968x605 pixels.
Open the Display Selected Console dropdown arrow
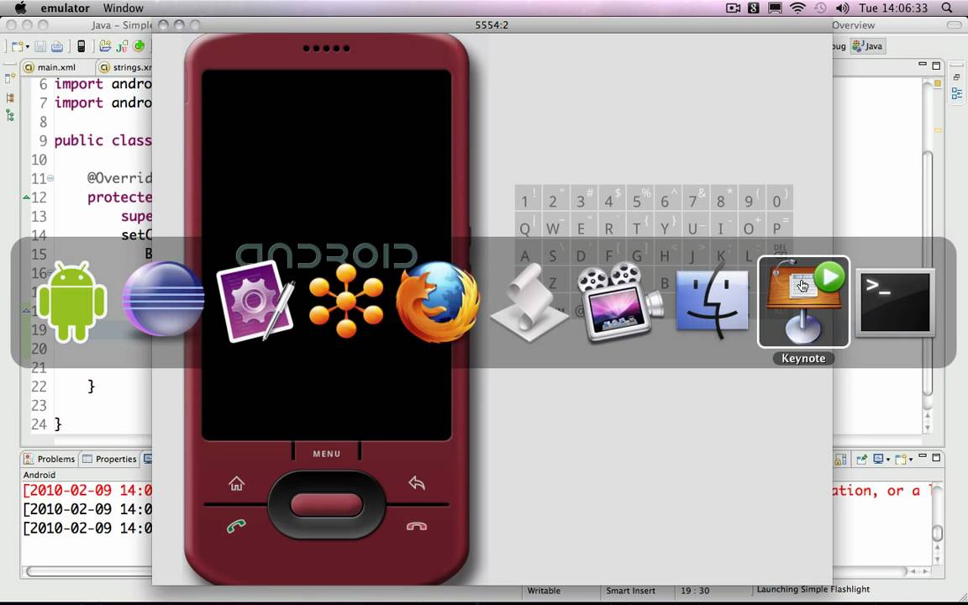887,460
